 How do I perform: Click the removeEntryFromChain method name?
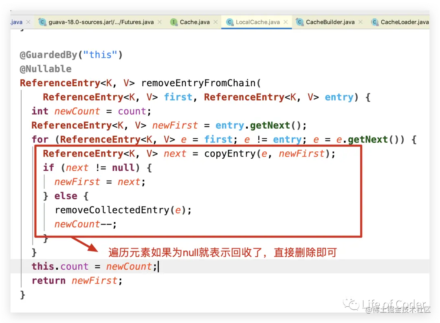(x=198, y=83)
